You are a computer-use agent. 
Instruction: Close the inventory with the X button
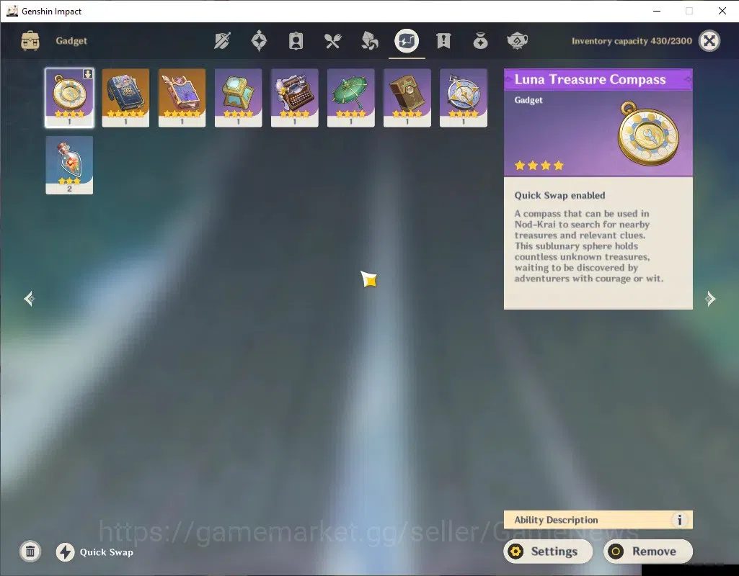709,41
